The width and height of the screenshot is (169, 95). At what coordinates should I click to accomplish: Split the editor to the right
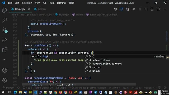click(x=158, y=9)
